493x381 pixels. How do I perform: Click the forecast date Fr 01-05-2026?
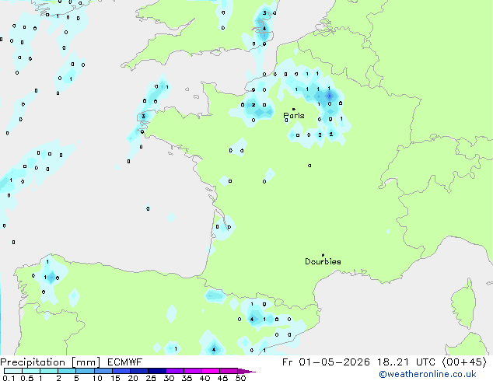tap(326, 362)
